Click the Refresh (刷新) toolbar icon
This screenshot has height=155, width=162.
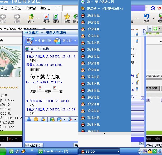[x=56, y=18]
